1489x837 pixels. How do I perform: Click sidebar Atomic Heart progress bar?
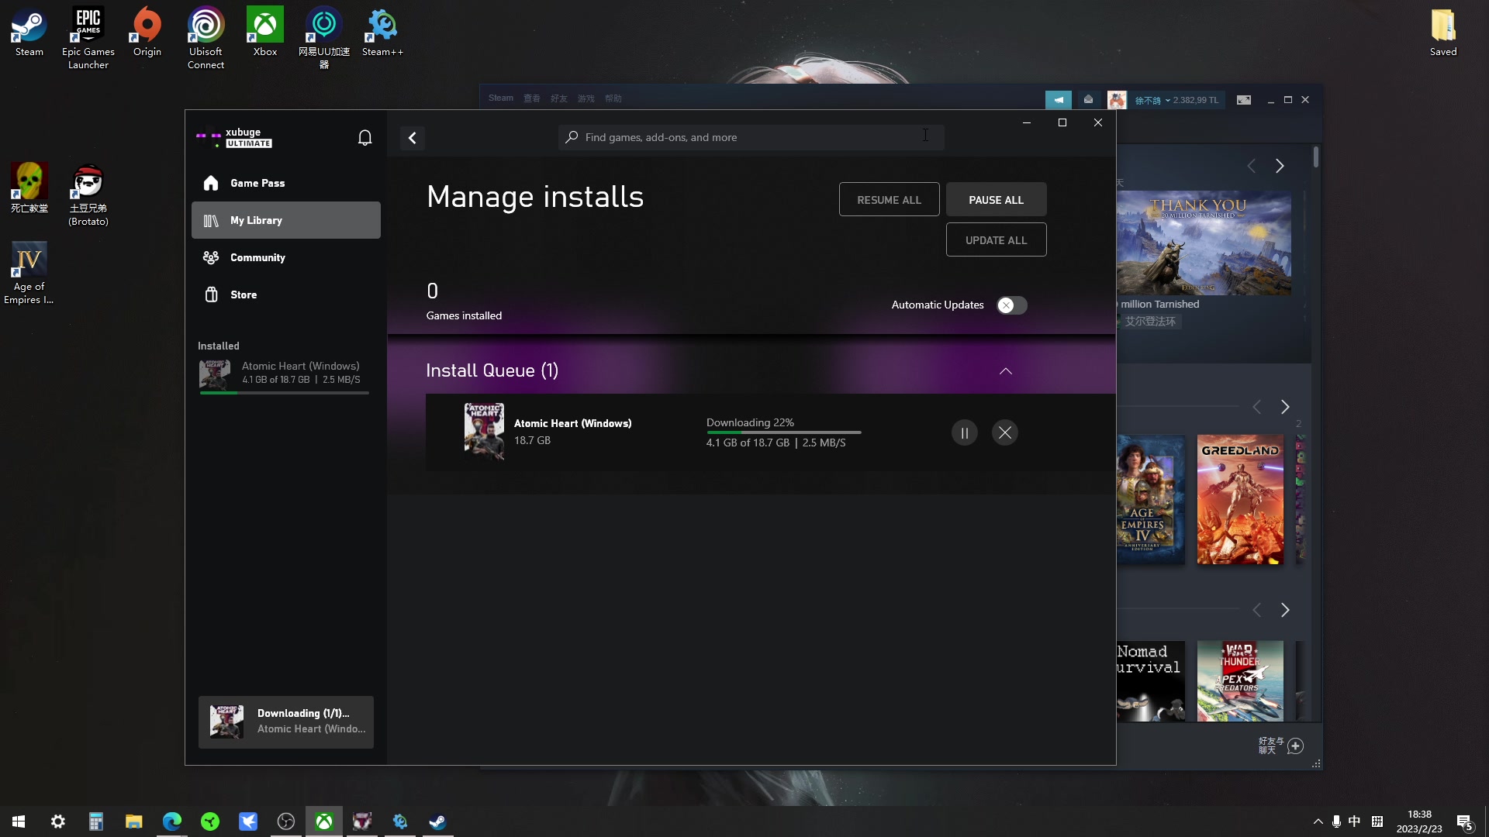coord(284,393)
